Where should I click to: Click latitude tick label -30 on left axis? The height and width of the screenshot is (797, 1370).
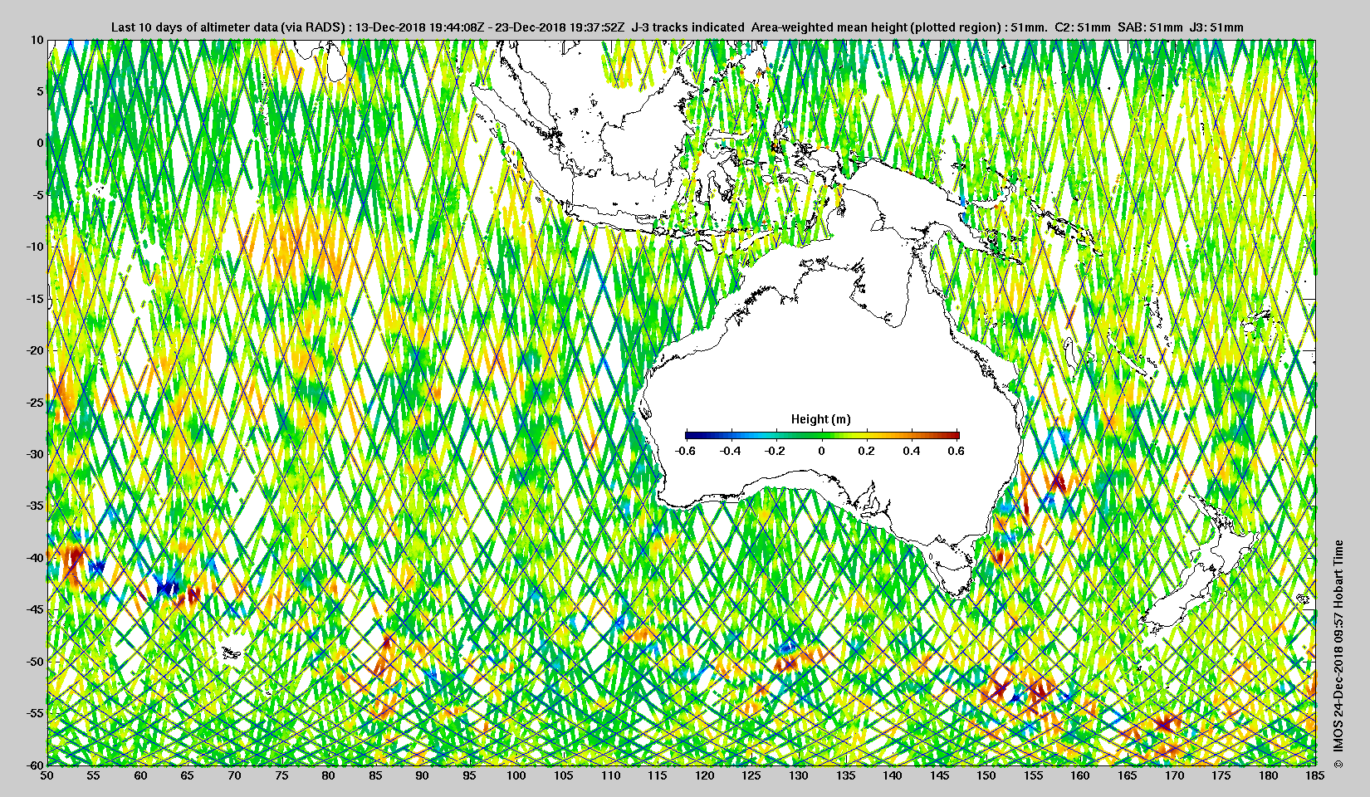(x=35, y=454)
